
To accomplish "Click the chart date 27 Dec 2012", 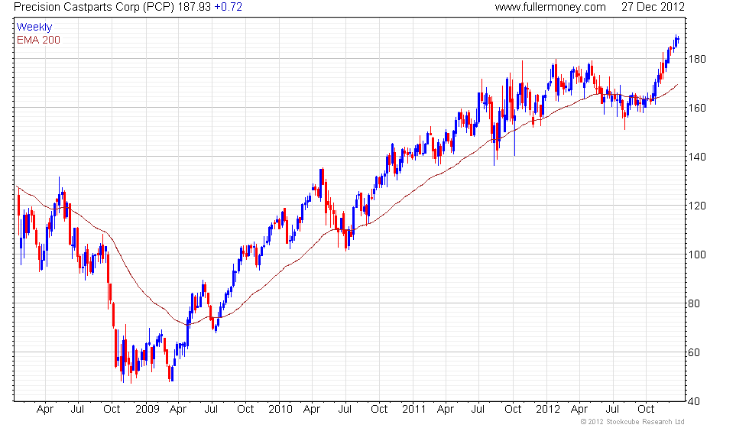I will [653, 7].
